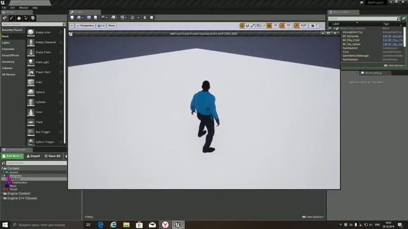This screenshot has width=408, height=229.
Task: Open World Outliner View Options dropdown
Action: pos(395,66)
